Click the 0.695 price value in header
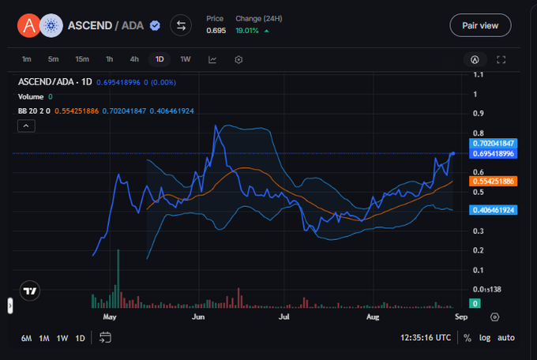Screen dimensions: 537x360 [x=216, y=31]
